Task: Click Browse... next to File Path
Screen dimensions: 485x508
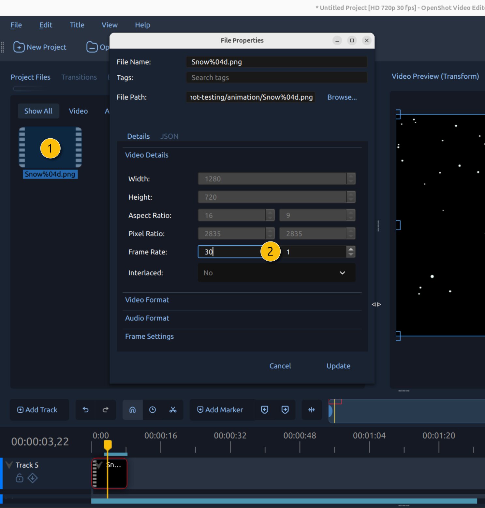Action: (x=342, y=97)
